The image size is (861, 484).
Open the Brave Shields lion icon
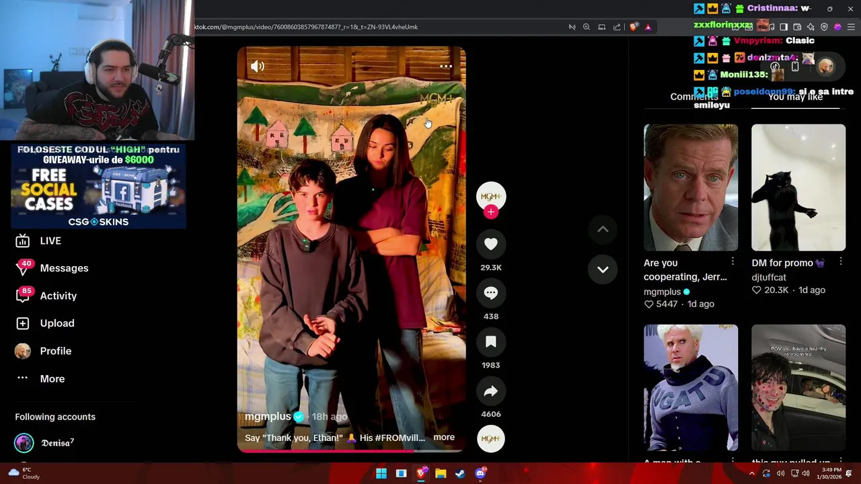(x=634, y=27)
